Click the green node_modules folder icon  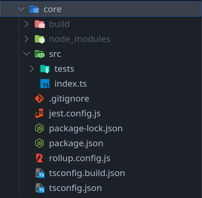tap(40, 39)
